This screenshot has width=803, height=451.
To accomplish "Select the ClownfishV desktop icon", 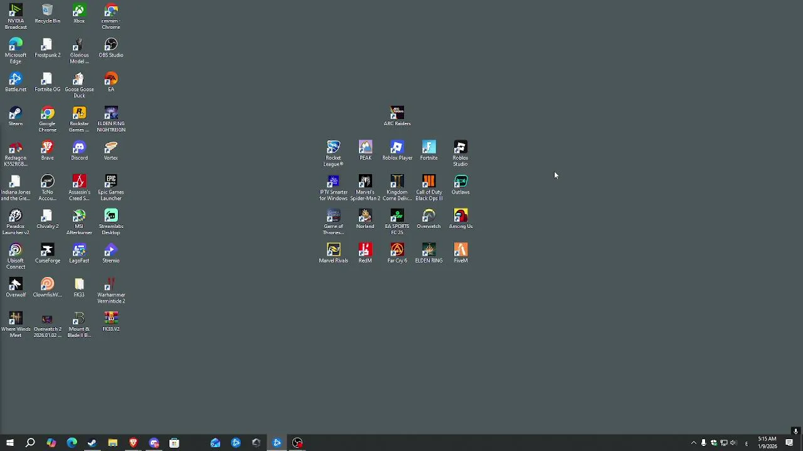I will point(48,288).
